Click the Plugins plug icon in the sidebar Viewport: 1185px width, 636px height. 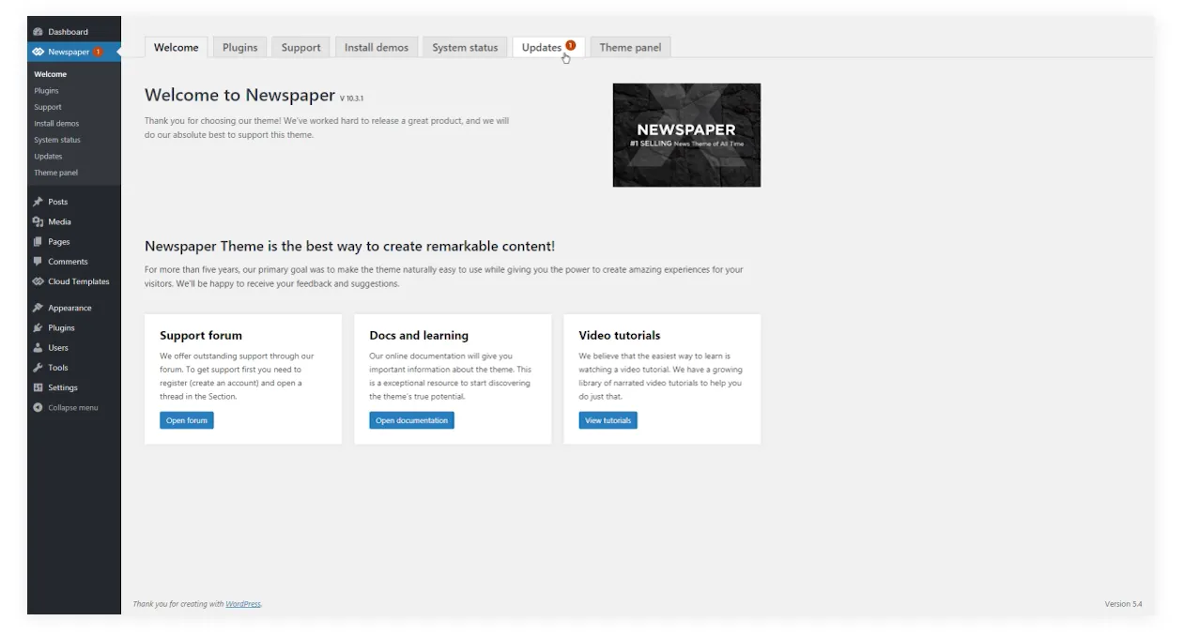pyautogui.click(x=38, y=327)
